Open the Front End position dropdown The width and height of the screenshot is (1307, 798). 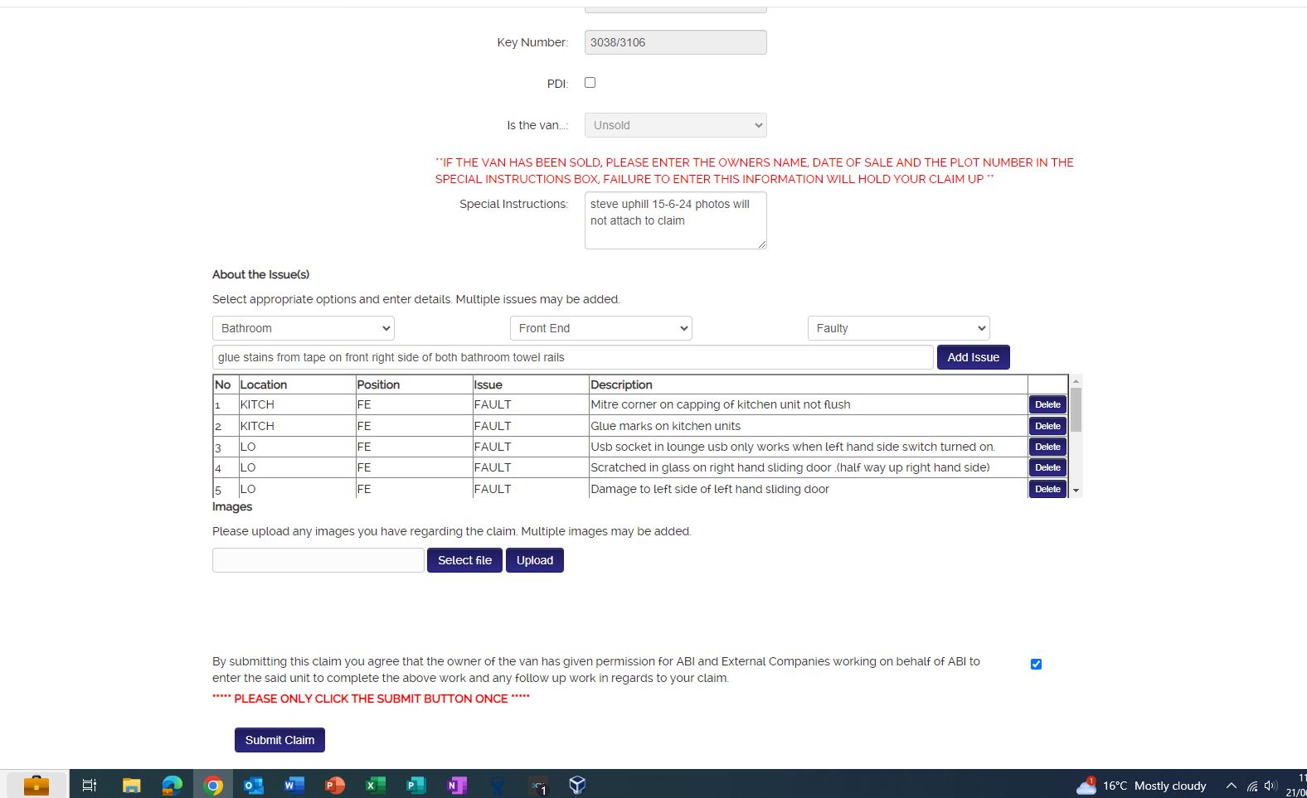[x=601, y=328]
